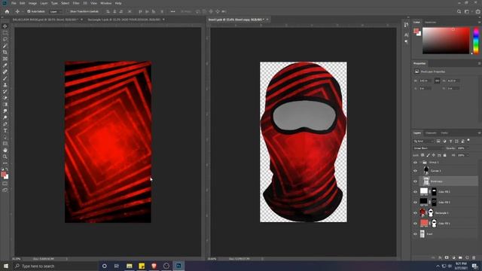Switch to the Channels tab
Screen dimensions: 482x271
(x=431, y=133)
